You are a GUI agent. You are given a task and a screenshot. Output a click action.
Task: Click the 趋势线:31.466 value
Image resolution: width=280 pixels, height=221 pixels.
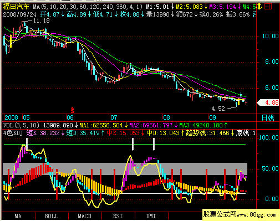[x=208, y=133]
